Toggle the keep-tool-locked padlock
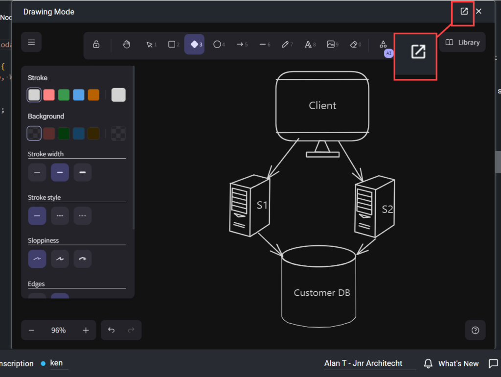Screen dimensions: 501x377 (96, 44)
